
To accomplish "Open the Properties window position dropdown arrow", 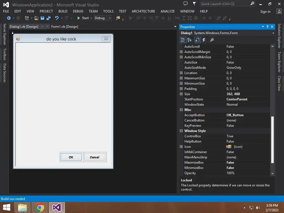I will click(x=263, y=27).
